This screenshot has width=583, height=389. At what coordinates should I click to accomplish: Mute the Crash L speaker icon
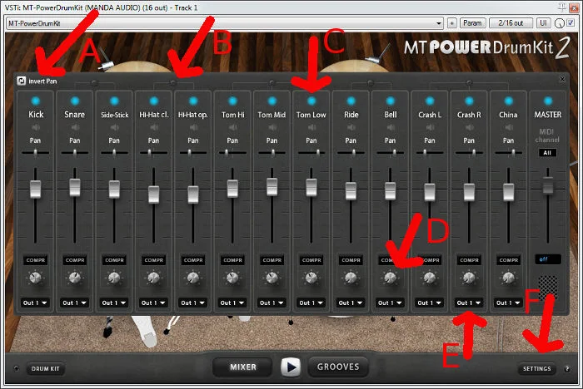click(x=430, y=127)
